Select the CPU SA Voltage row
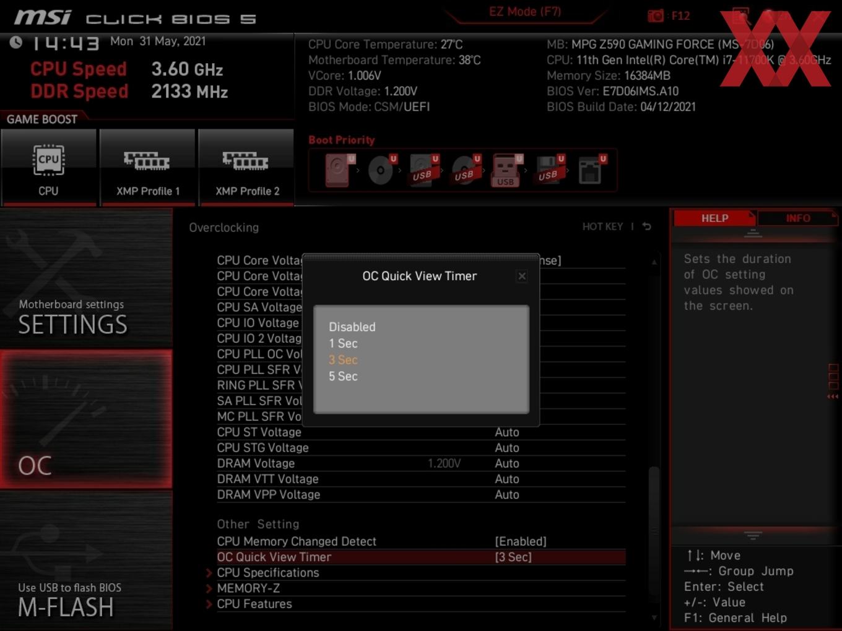842x631 pixels. pos(259,307)
